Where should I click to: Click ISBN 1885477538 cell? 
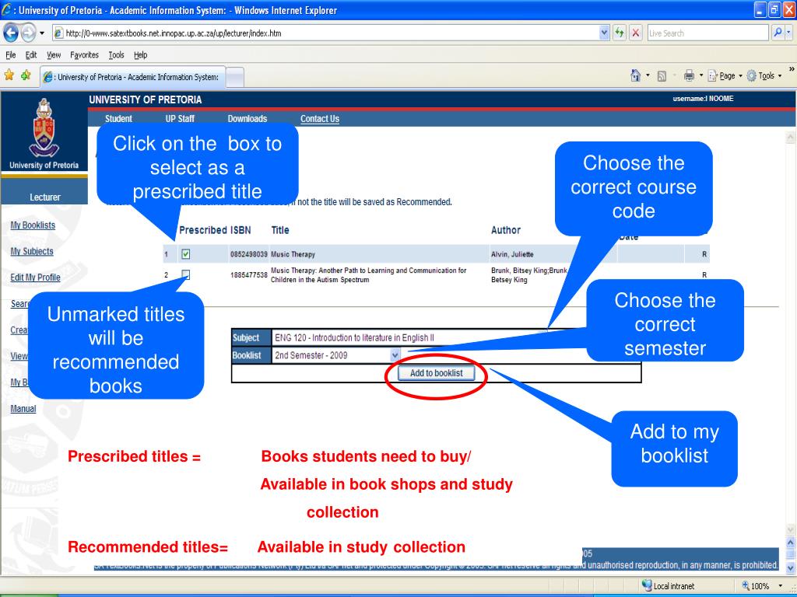(248, 275)
